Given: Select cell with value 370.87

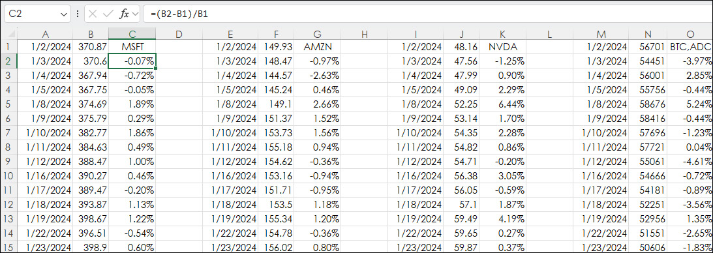Looking at the screenshot, I should 91,46.
